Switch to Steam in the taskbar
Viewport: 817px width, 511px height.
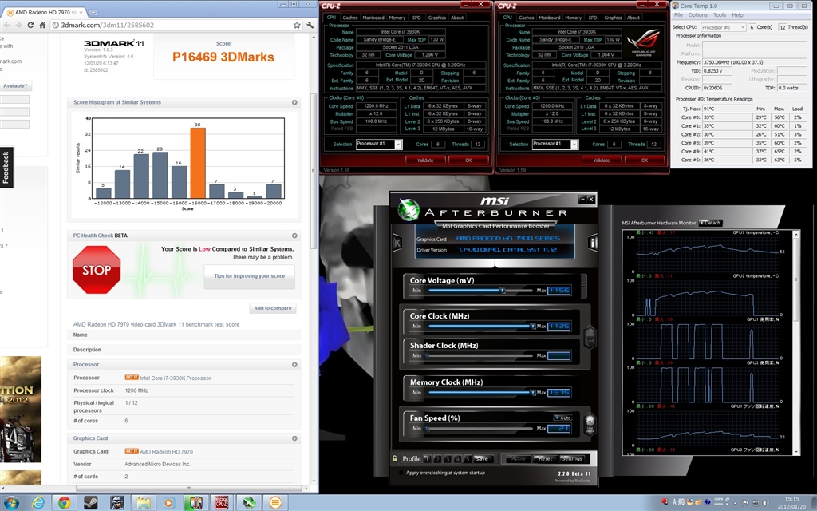point(91,503)
